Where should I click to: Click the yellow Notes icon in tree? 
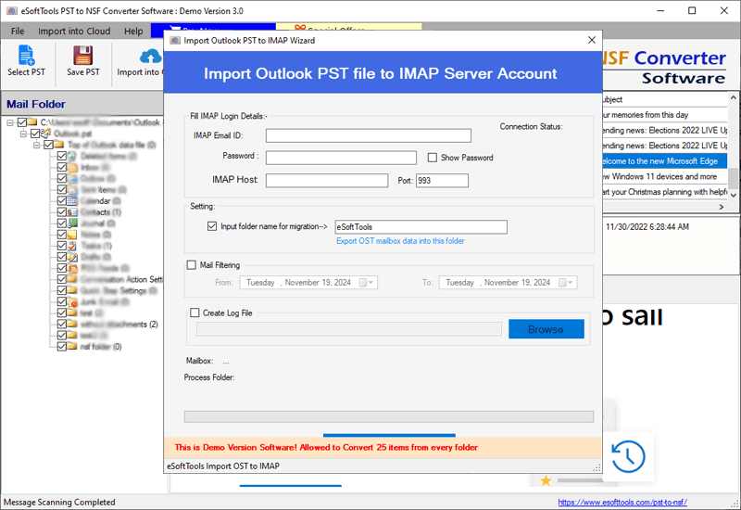tap(72, 235)
